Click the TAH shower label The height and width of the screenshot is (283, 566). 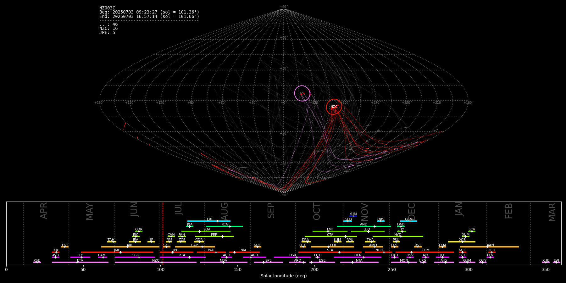click(111, 240)
